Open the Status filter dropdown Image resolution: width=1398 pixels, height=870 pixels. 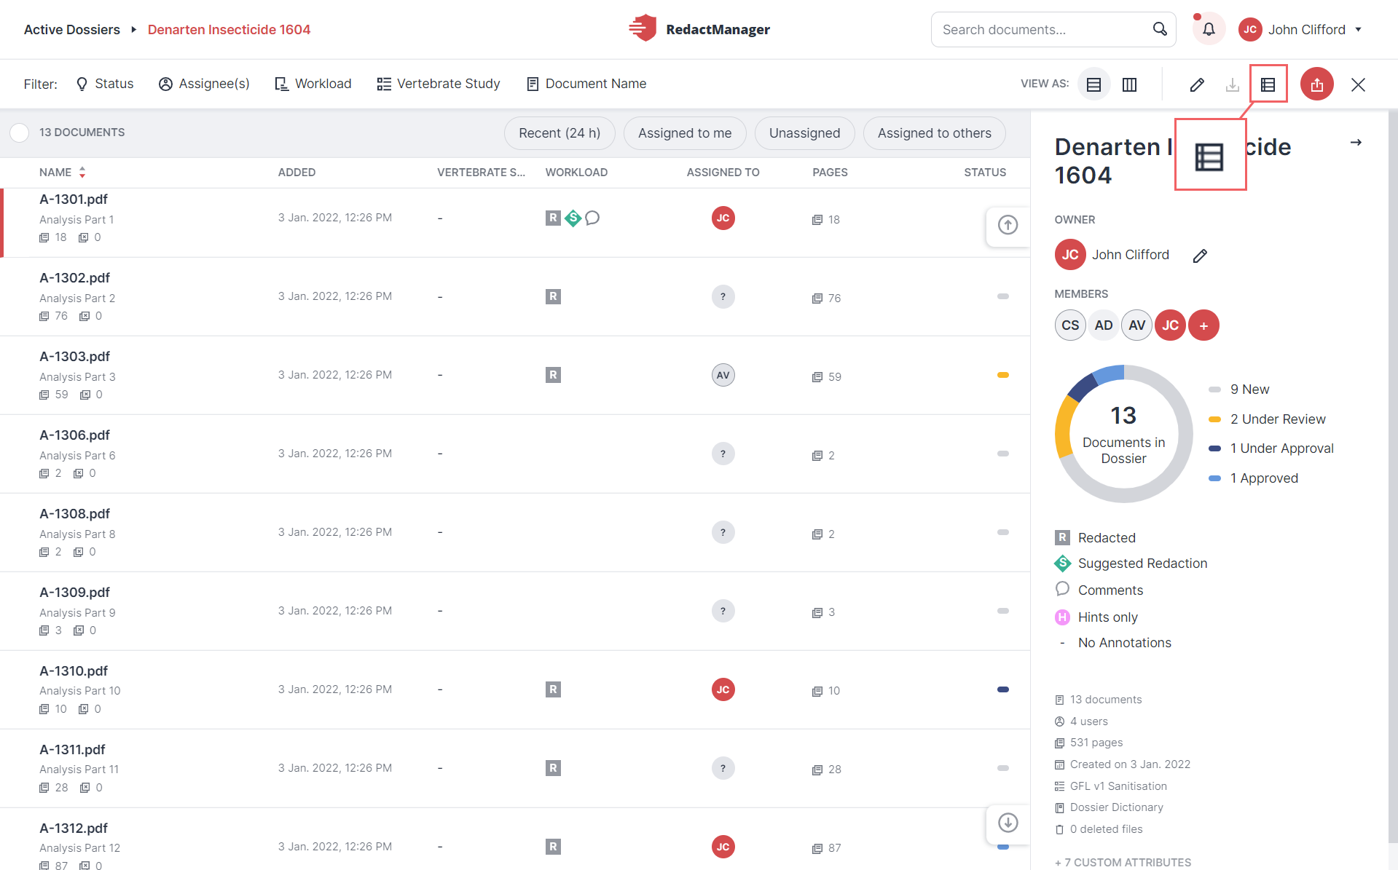tap(105, 84)
